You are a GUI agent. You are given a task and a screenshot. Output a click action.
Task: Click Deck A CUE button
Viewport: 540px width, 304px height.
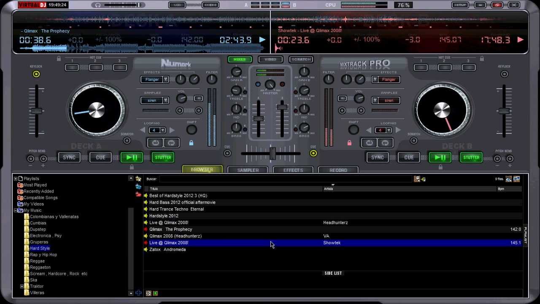(100, 157)
